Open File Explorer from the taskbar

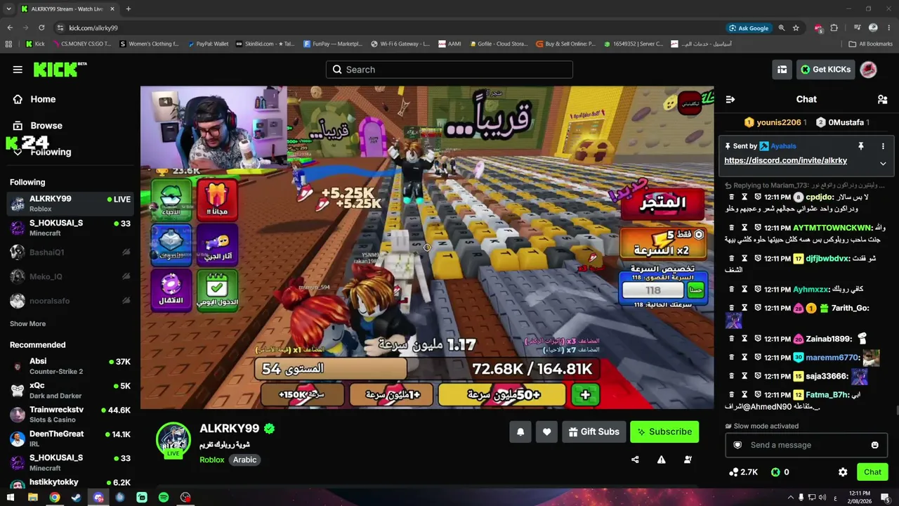click(x=33, y=498)
